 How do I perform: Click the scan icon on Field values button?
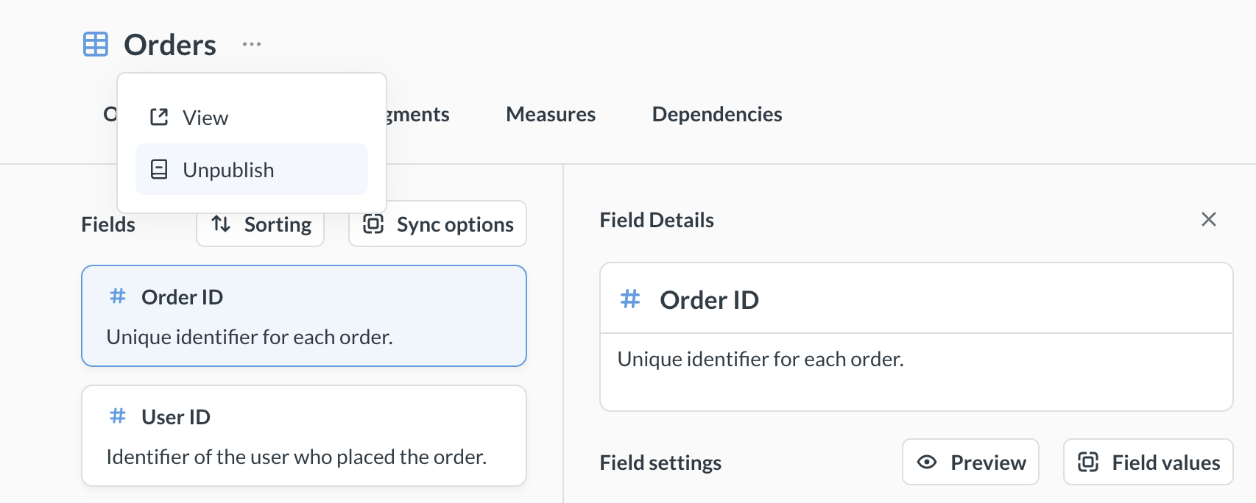pyautogui.click(x=1088, y=463)
